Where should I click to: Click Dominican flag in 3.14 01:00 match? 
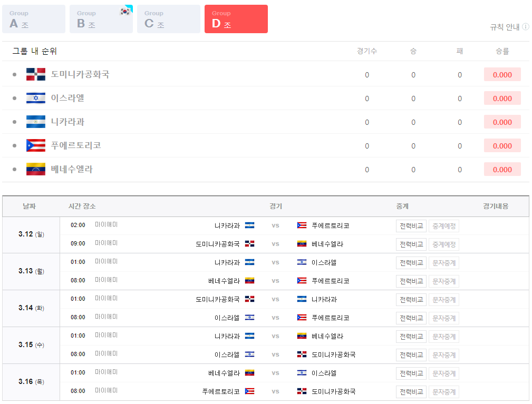tap(250, 299)
